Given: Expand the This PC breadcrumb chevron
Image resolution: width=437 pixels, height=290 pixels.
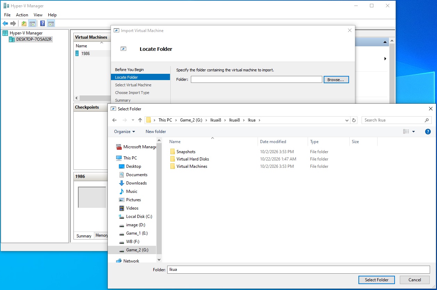Looking at the screenshot, I should click(176, 120).
